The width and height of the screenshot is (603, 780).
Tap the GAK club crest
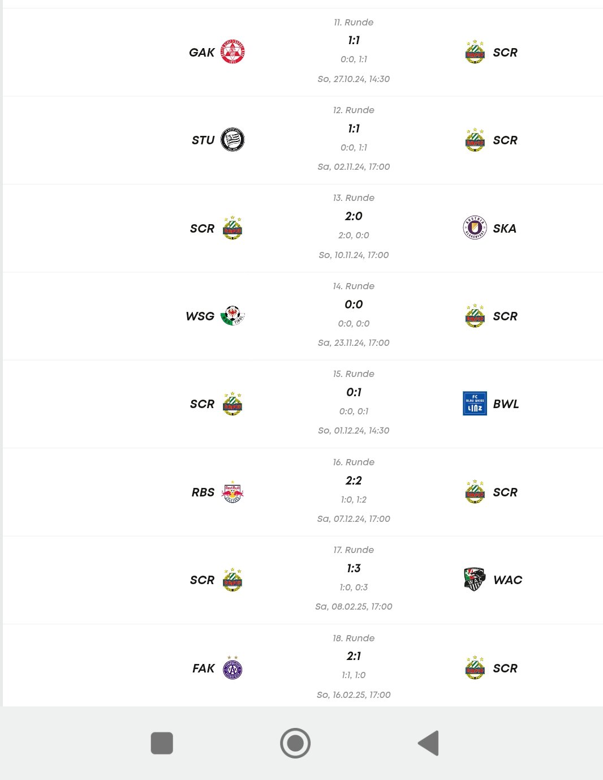pyautogui.click(x=232, y=52)
